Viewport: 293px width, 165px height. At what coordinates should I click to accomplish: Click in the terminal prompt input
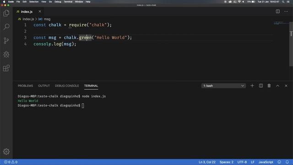pyautogui.click(x=83, y=105)
